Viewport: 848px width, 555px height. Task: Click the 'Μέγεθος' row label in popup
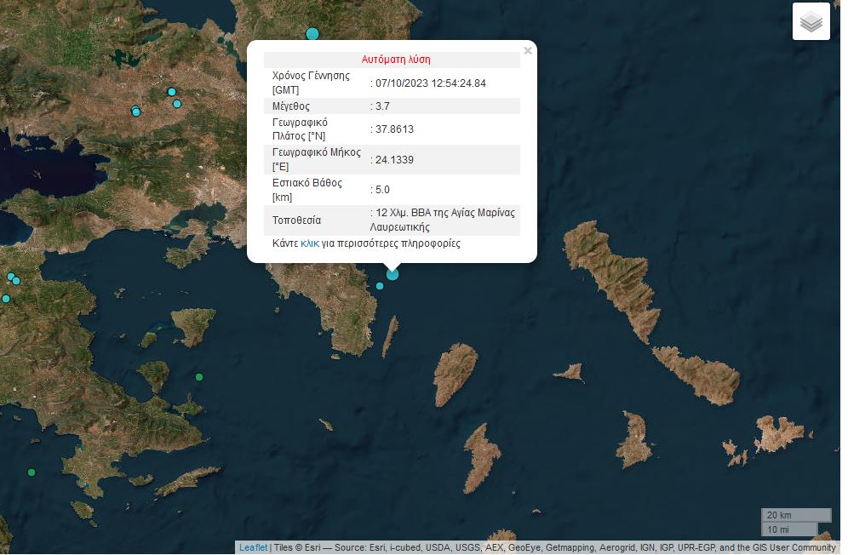point(291,106)
